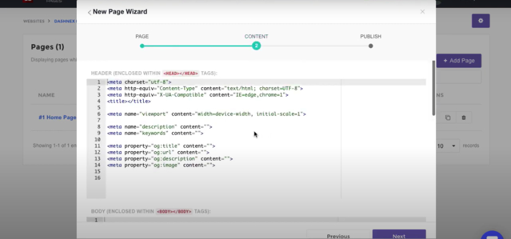Click the dialog vertical scrollbar
Image resolution: width=511 pixels, height=239 pixels.
coord(434,88)
